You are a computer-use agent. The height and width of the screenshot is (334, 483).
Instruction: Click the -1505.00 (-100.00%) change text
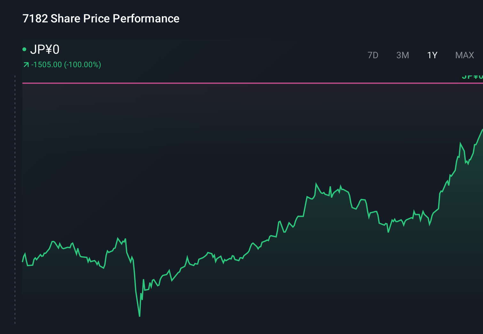coord(66,64)
